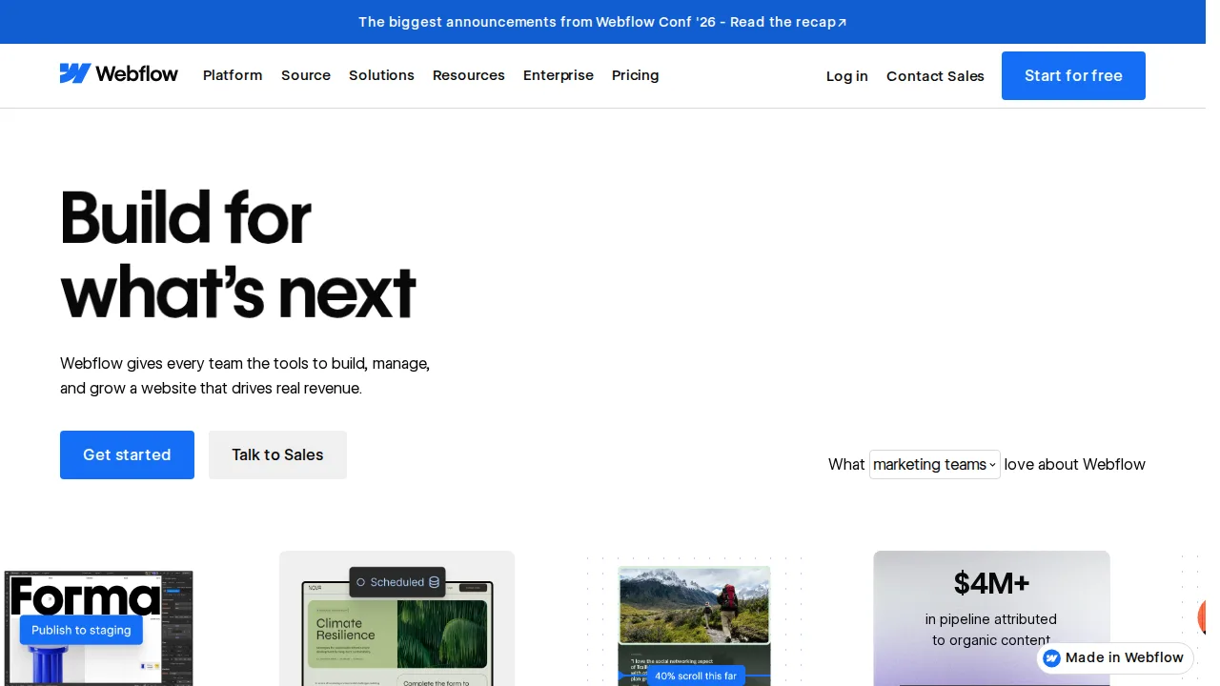The image size is (1220, 686).
Task: Click the Get started button
Action: (x=127, y=454)
